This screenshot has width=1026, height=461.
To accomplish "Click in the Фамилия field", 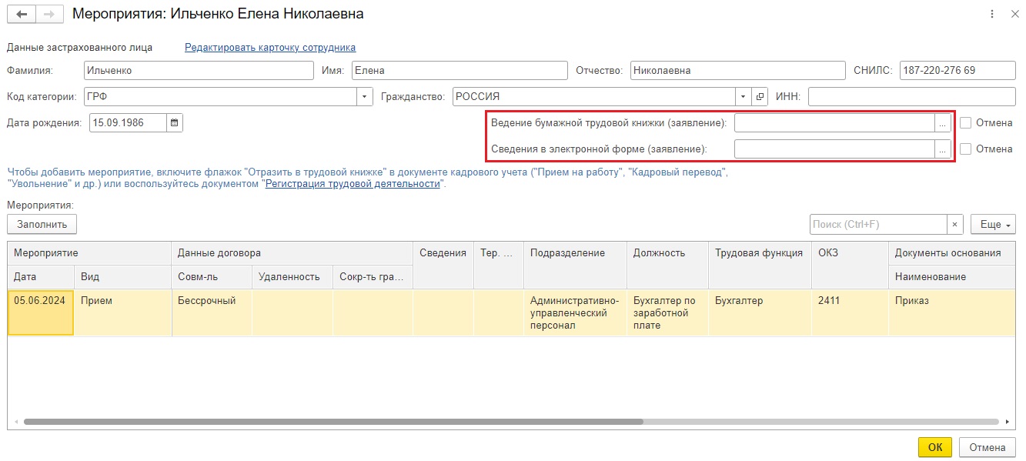I will coord(199,70).
